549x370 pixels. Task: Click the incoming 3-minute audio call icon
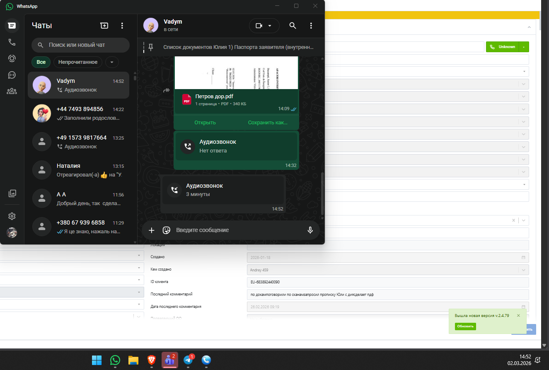click(174, 190)
